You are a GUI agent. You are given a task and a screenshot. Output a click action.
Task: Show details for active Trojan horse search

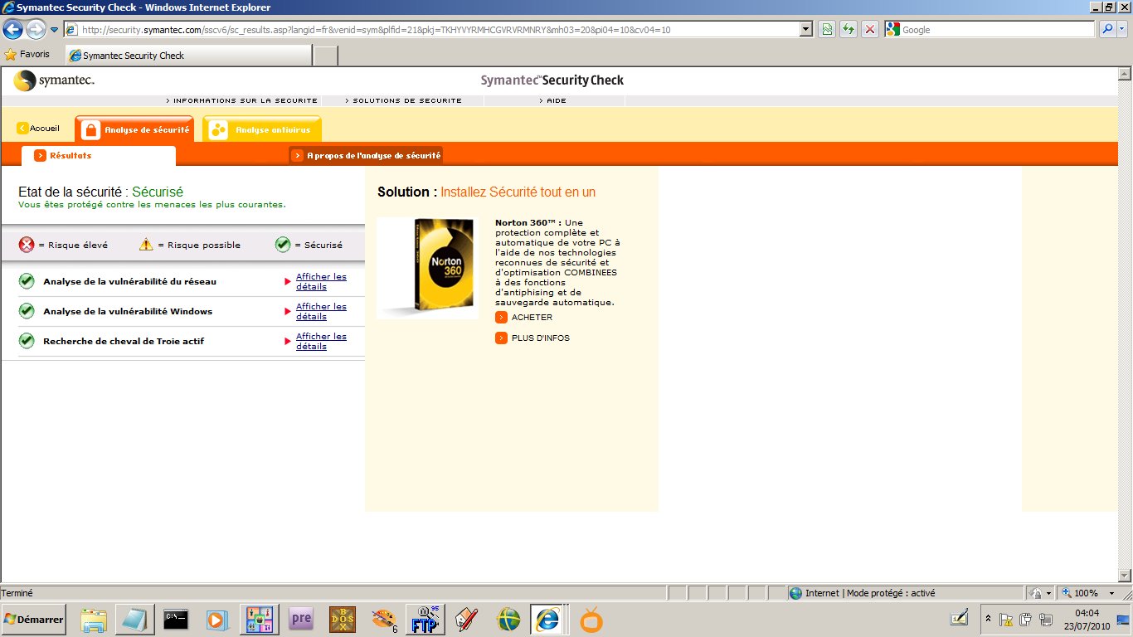click(321, 341)
